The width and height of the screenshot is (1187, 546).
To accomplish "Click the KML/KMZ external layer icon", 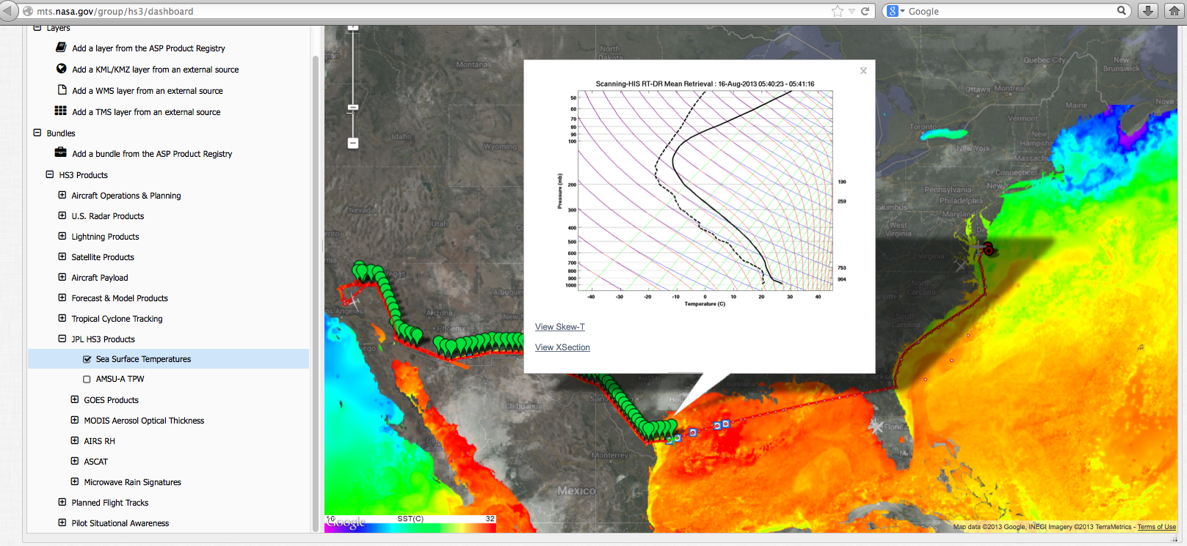I will pyautogui.click(x=62, y=69).
